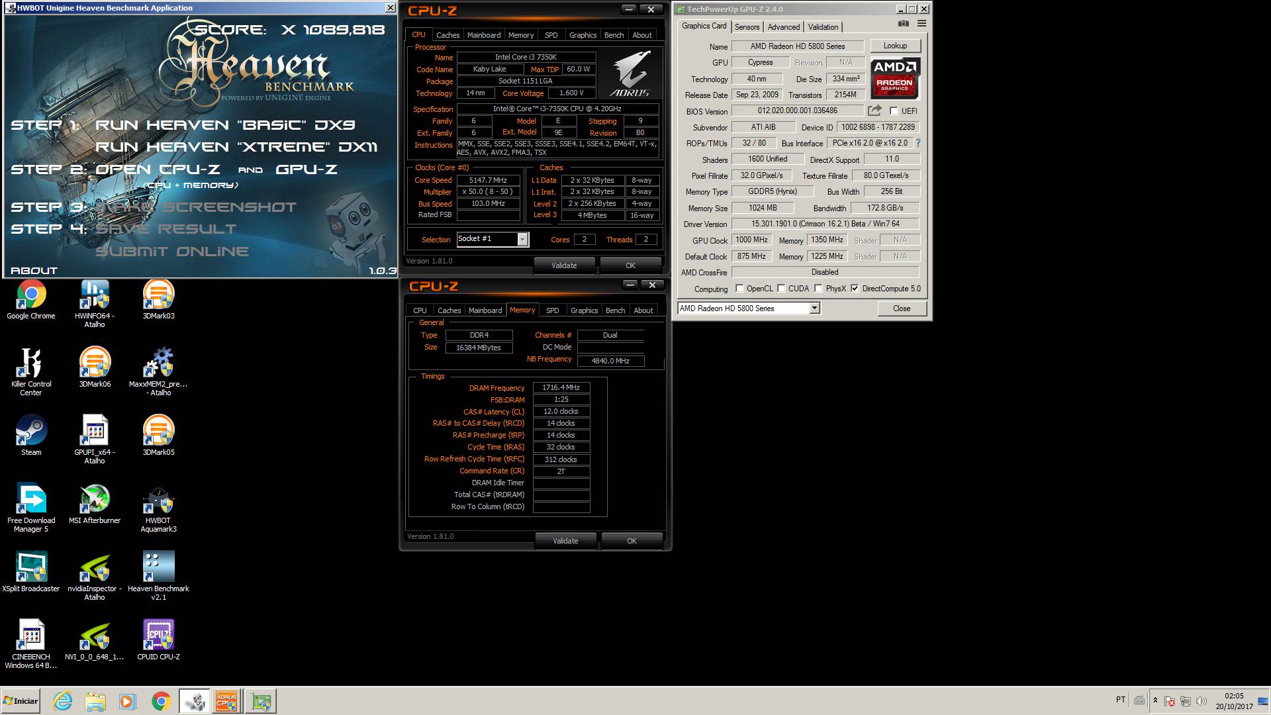Switch to Caches tab in upper CPU-Z
This screenshot has height=715, width=1271.
[x=447, y=35]
